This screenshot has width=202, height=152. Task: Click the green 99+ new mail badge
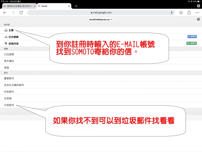click(192, 43)
